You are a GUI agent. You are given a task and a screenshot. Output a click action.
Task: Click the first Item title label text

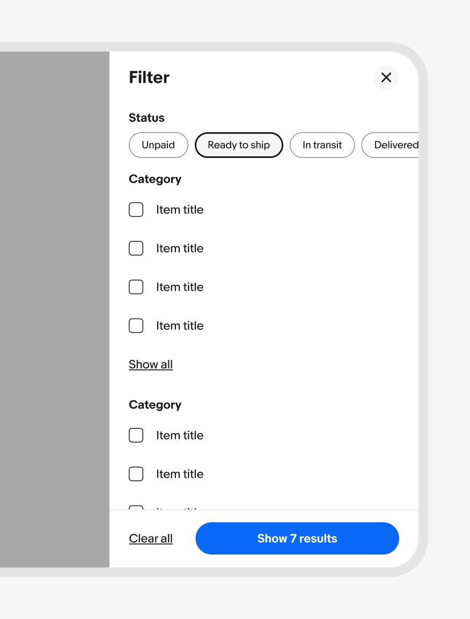click(180, 210)
